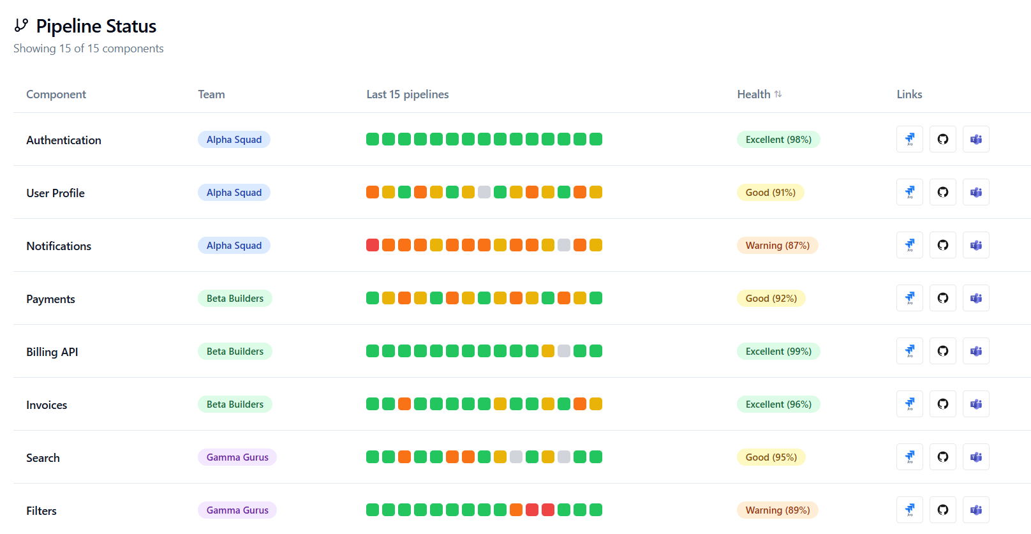1031x534 pixels.
Task: Open GitHub repo for Search
Action: tap(943, 457)
